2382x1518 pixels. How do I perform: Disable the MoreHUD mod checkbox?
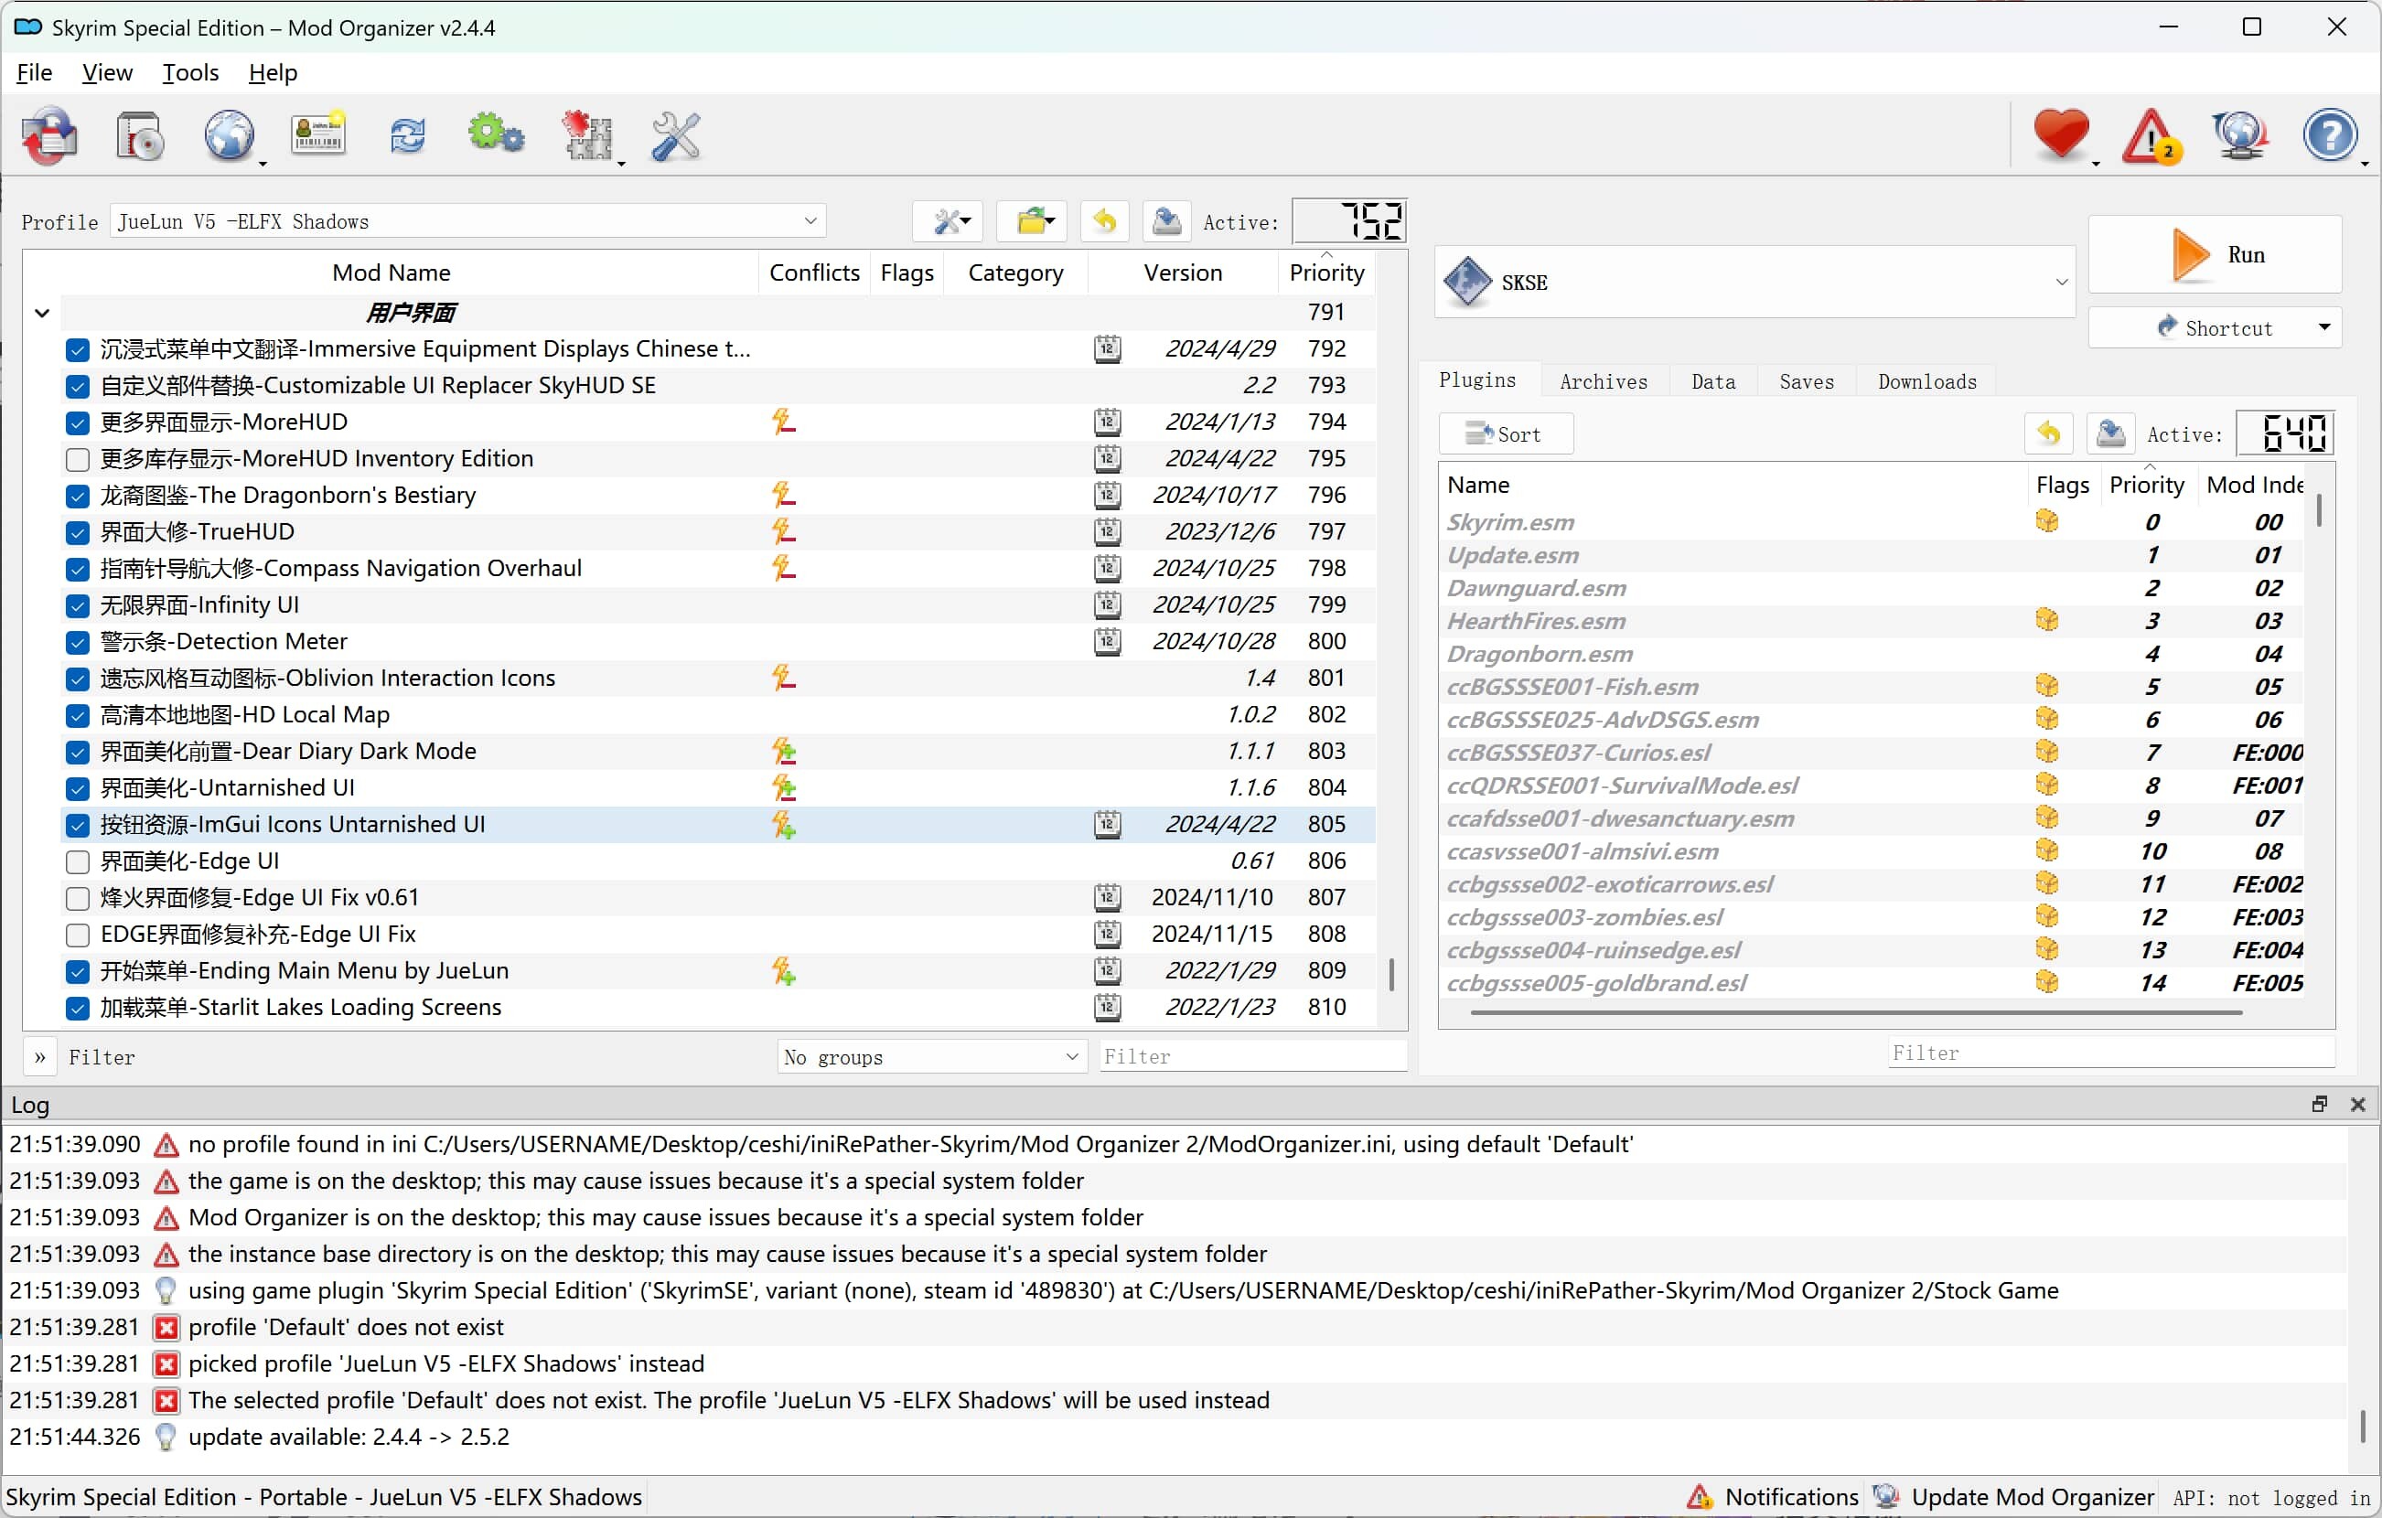pyautogui.click(x=77, y=423)
